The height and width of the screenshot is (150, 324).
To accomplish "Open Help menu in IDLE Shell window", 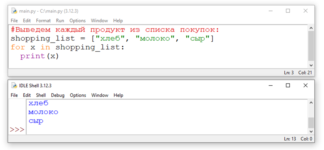I will pos(118,95).
